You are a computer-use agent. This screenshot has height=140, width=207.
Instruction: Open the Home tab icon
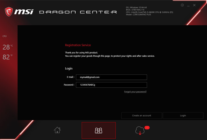click(57, 130)
